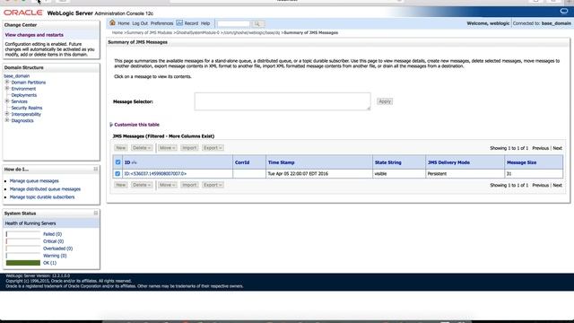Focus the Message Selector text area
This screenshot has height=323, width=574.
pyautogui.click(x=283, y=101)
